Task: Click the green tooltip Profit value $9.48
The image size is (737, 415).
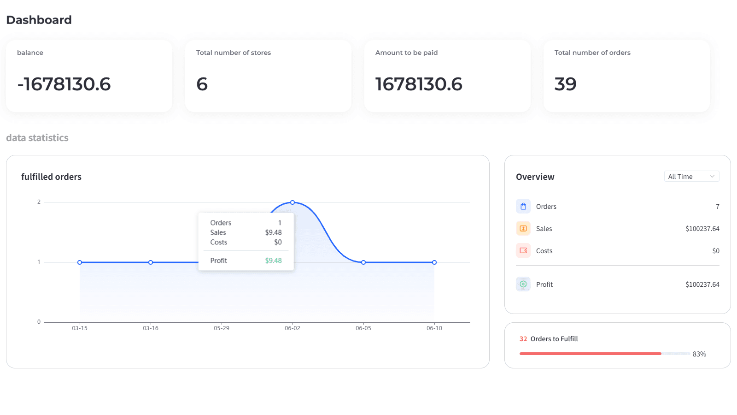Action: pos(274,261)
